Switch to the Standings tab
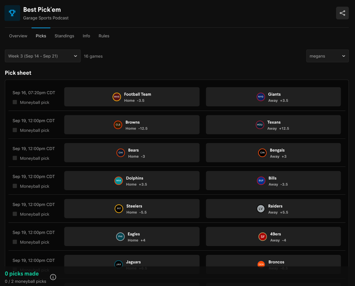 tap(64, 36)
